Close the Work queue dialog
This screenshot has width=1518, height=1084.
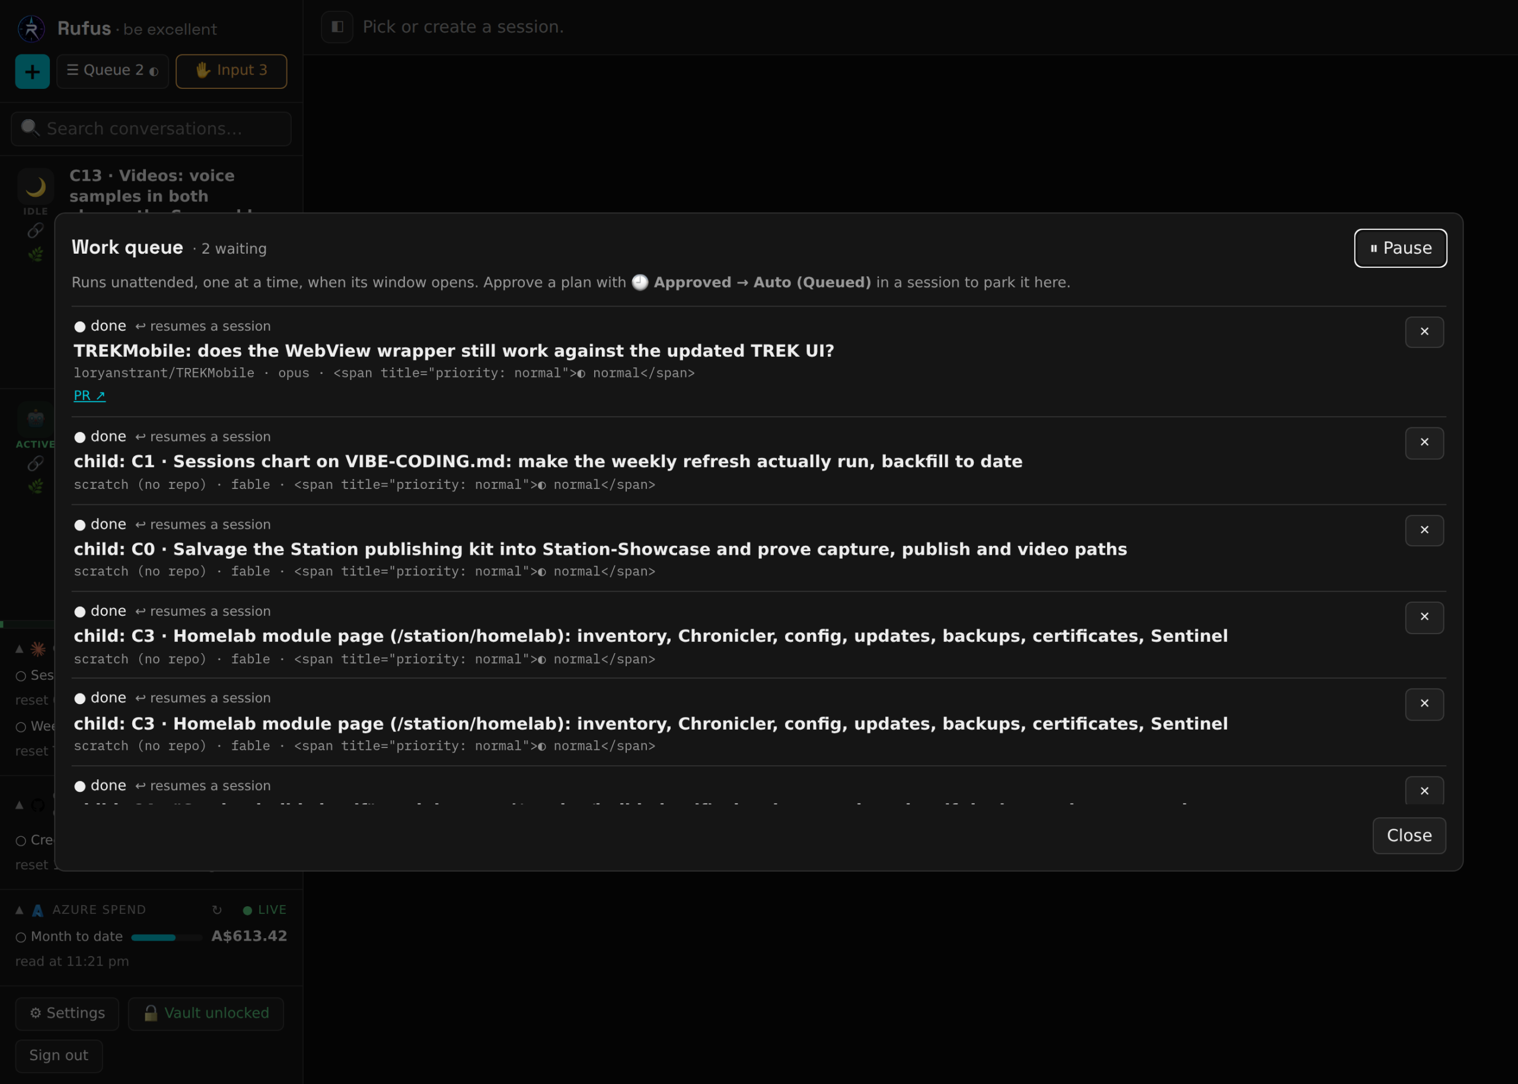coord(1408,835)
